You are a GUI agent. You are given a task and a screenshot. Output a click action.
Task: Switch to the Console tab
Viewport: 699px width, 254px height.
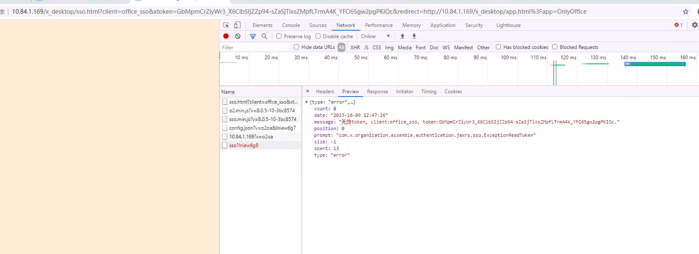[x=291, y=25]
